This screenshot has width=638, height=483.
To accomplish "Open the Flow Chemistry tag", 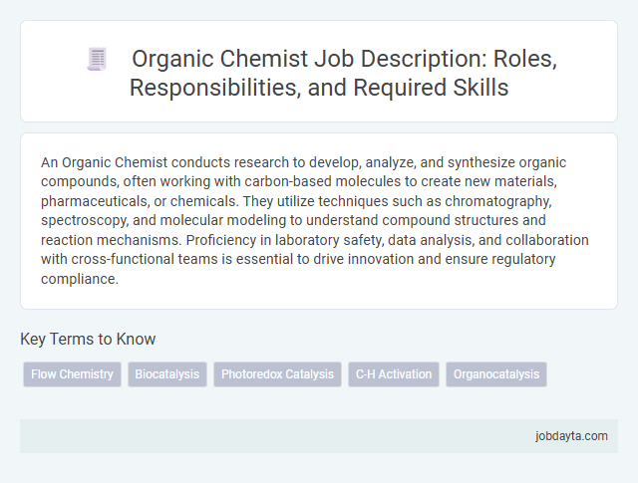I will 72,374.
